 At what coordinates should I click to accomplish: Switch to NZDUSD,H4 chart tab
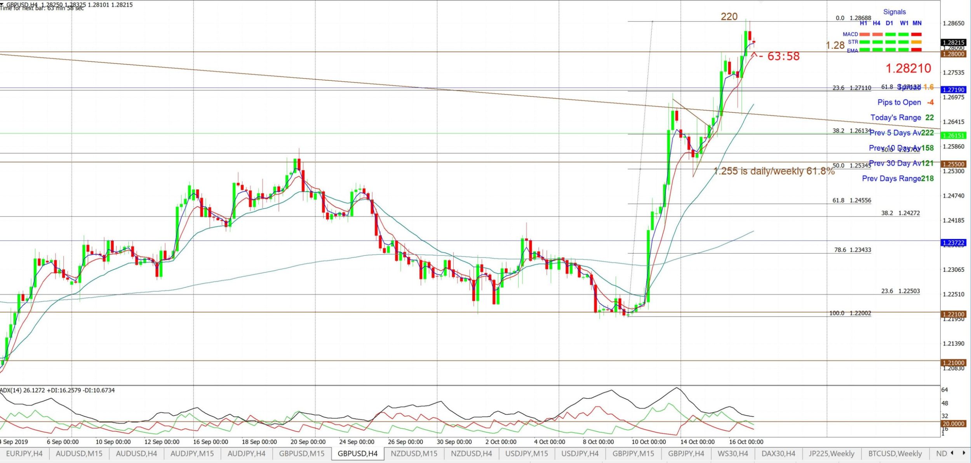pyautogui.click(x=471, y=453)
